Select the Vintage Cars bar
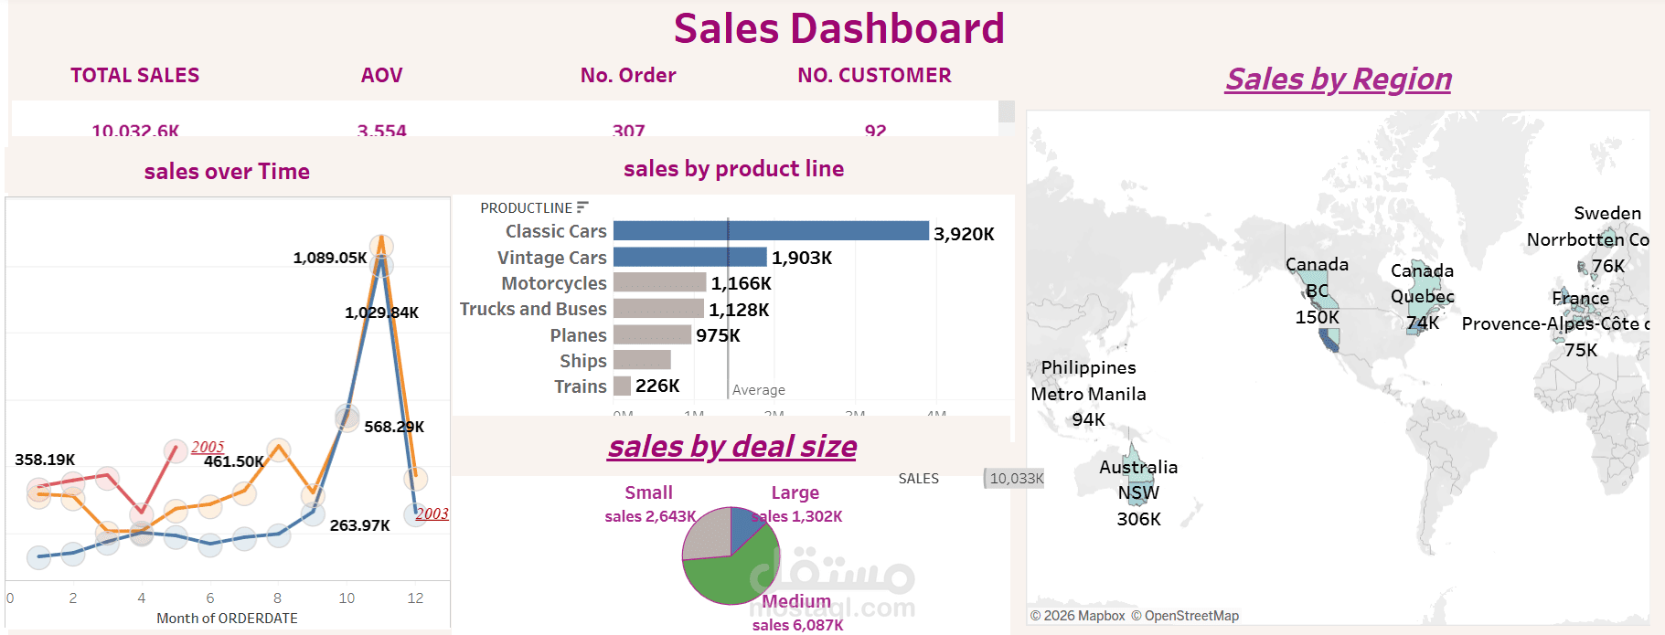 (x=689, y=257)
